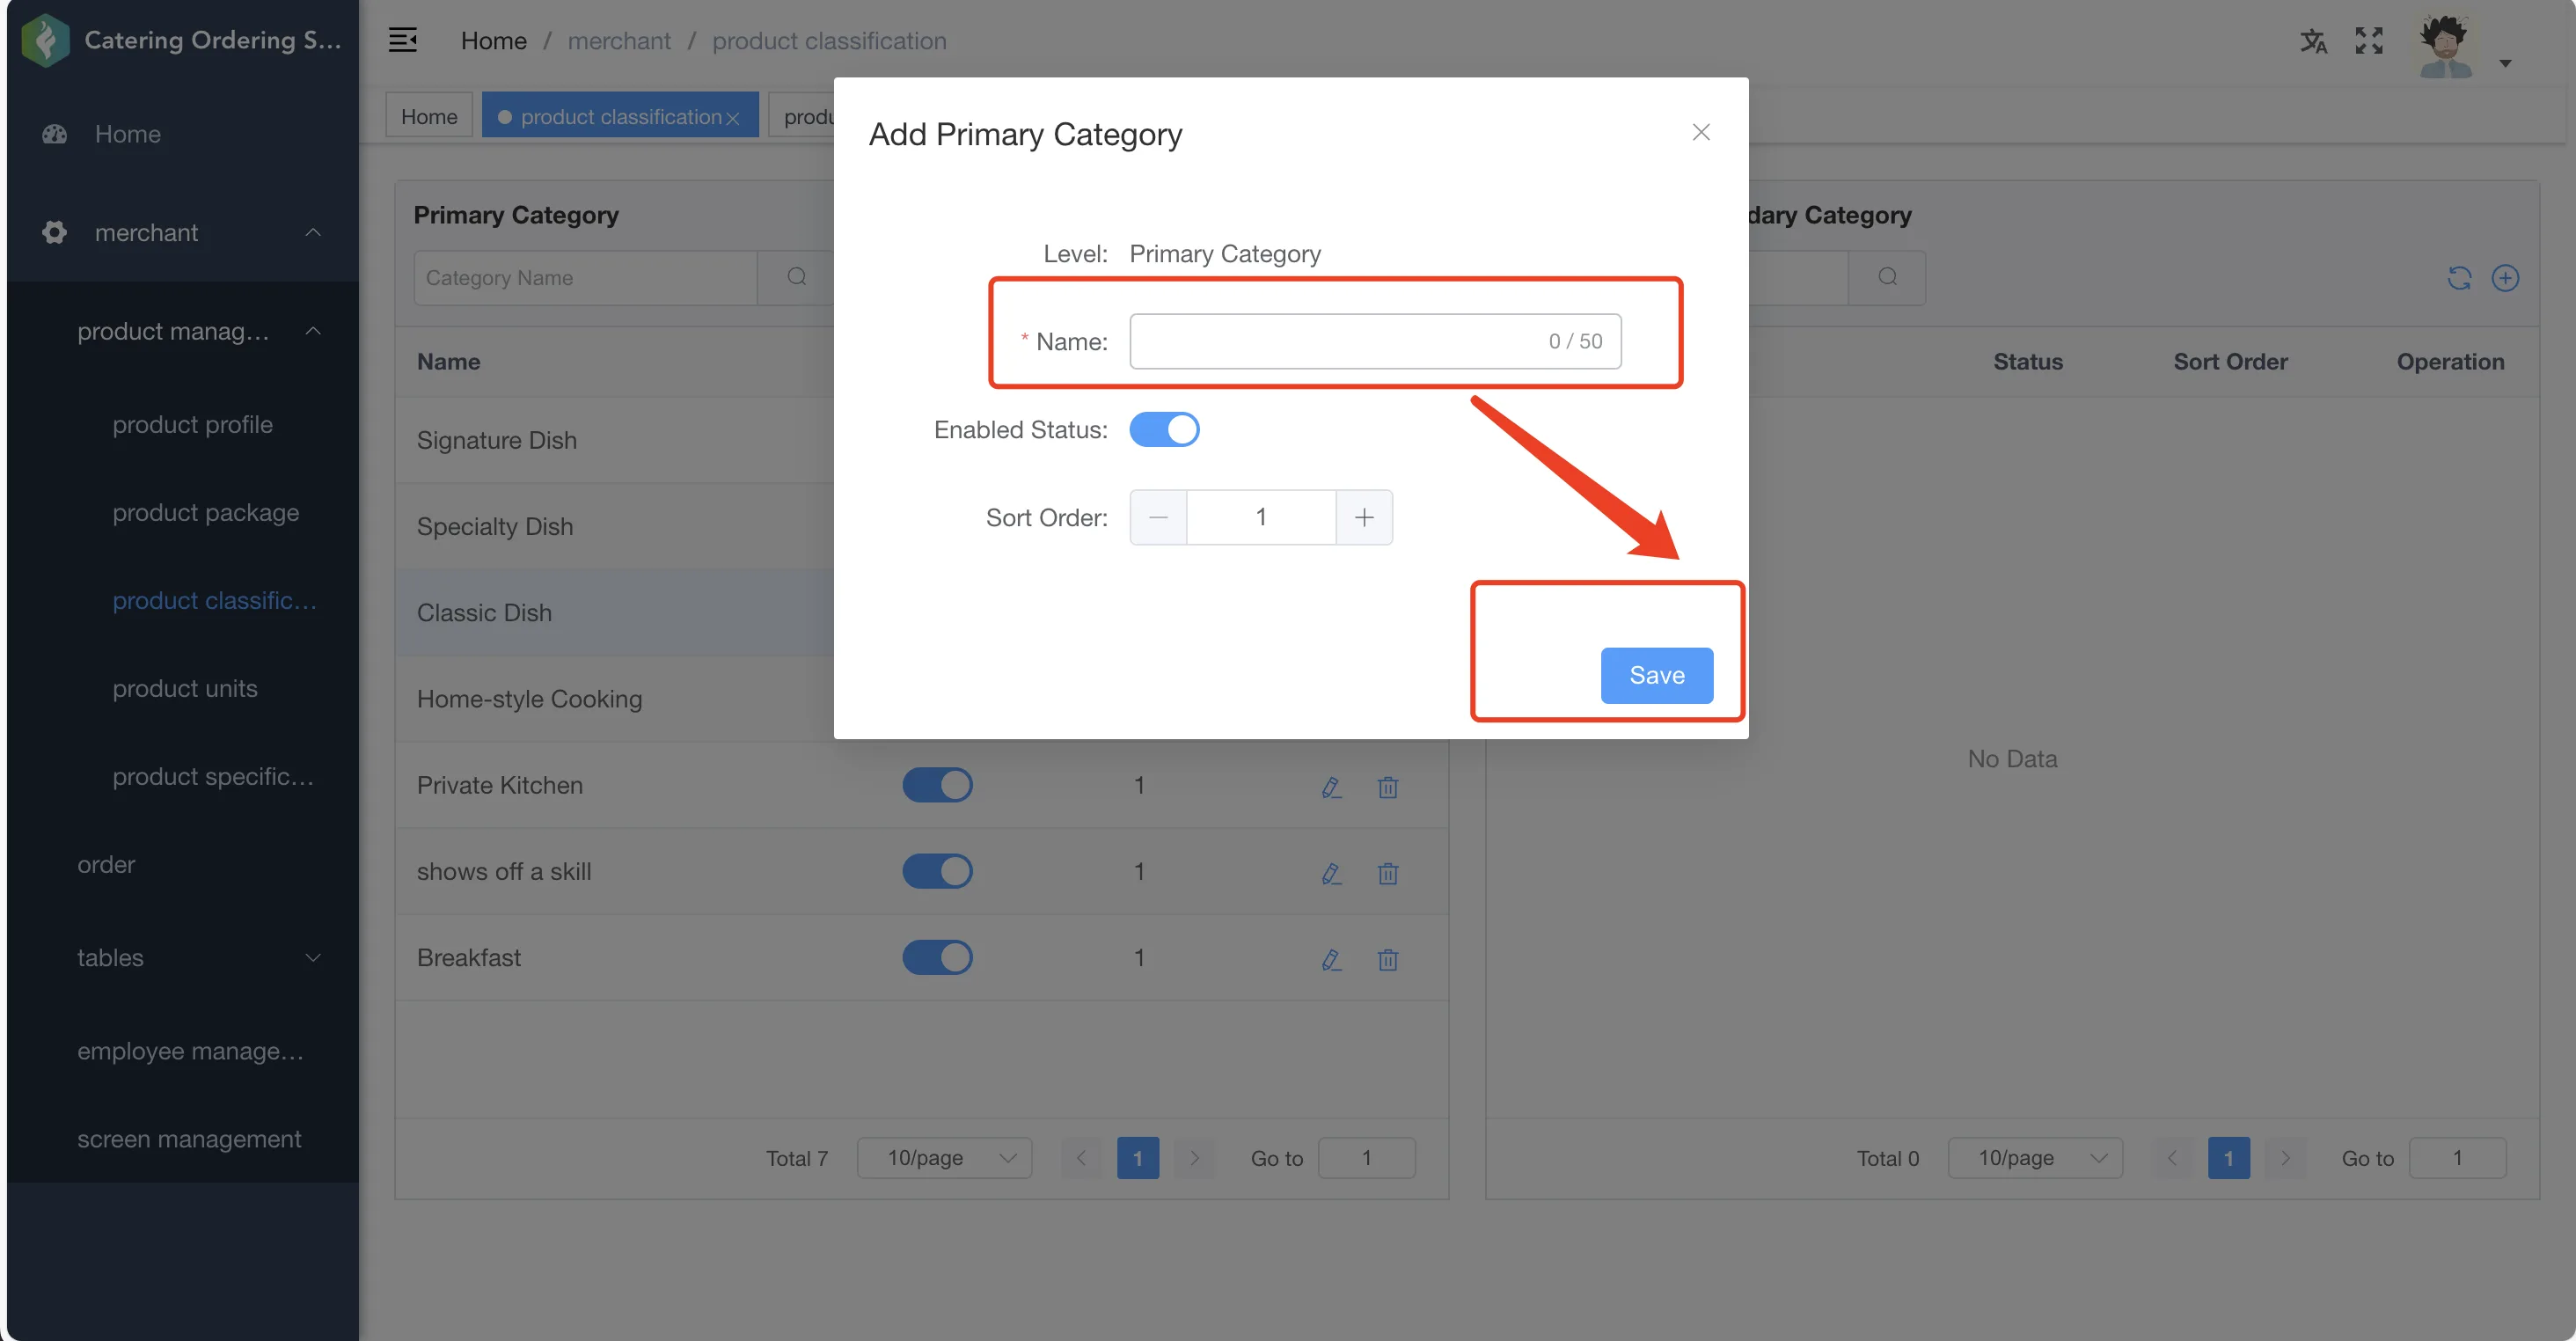
Task: Toggle the Private Kitchen status switch
Action: [x=937, y=785]
